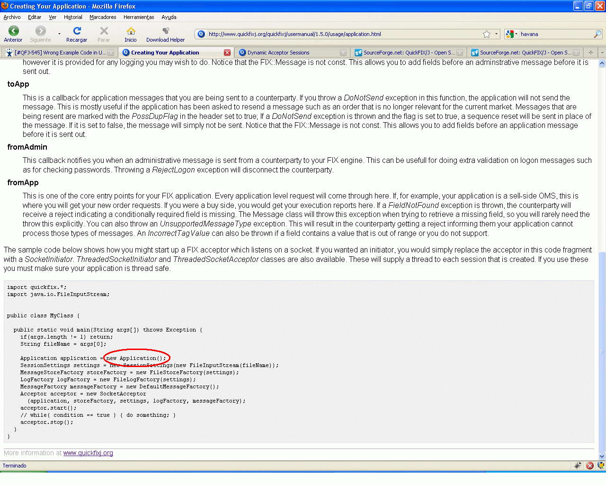Click the Google search engine icon

(x=510, y=34)
